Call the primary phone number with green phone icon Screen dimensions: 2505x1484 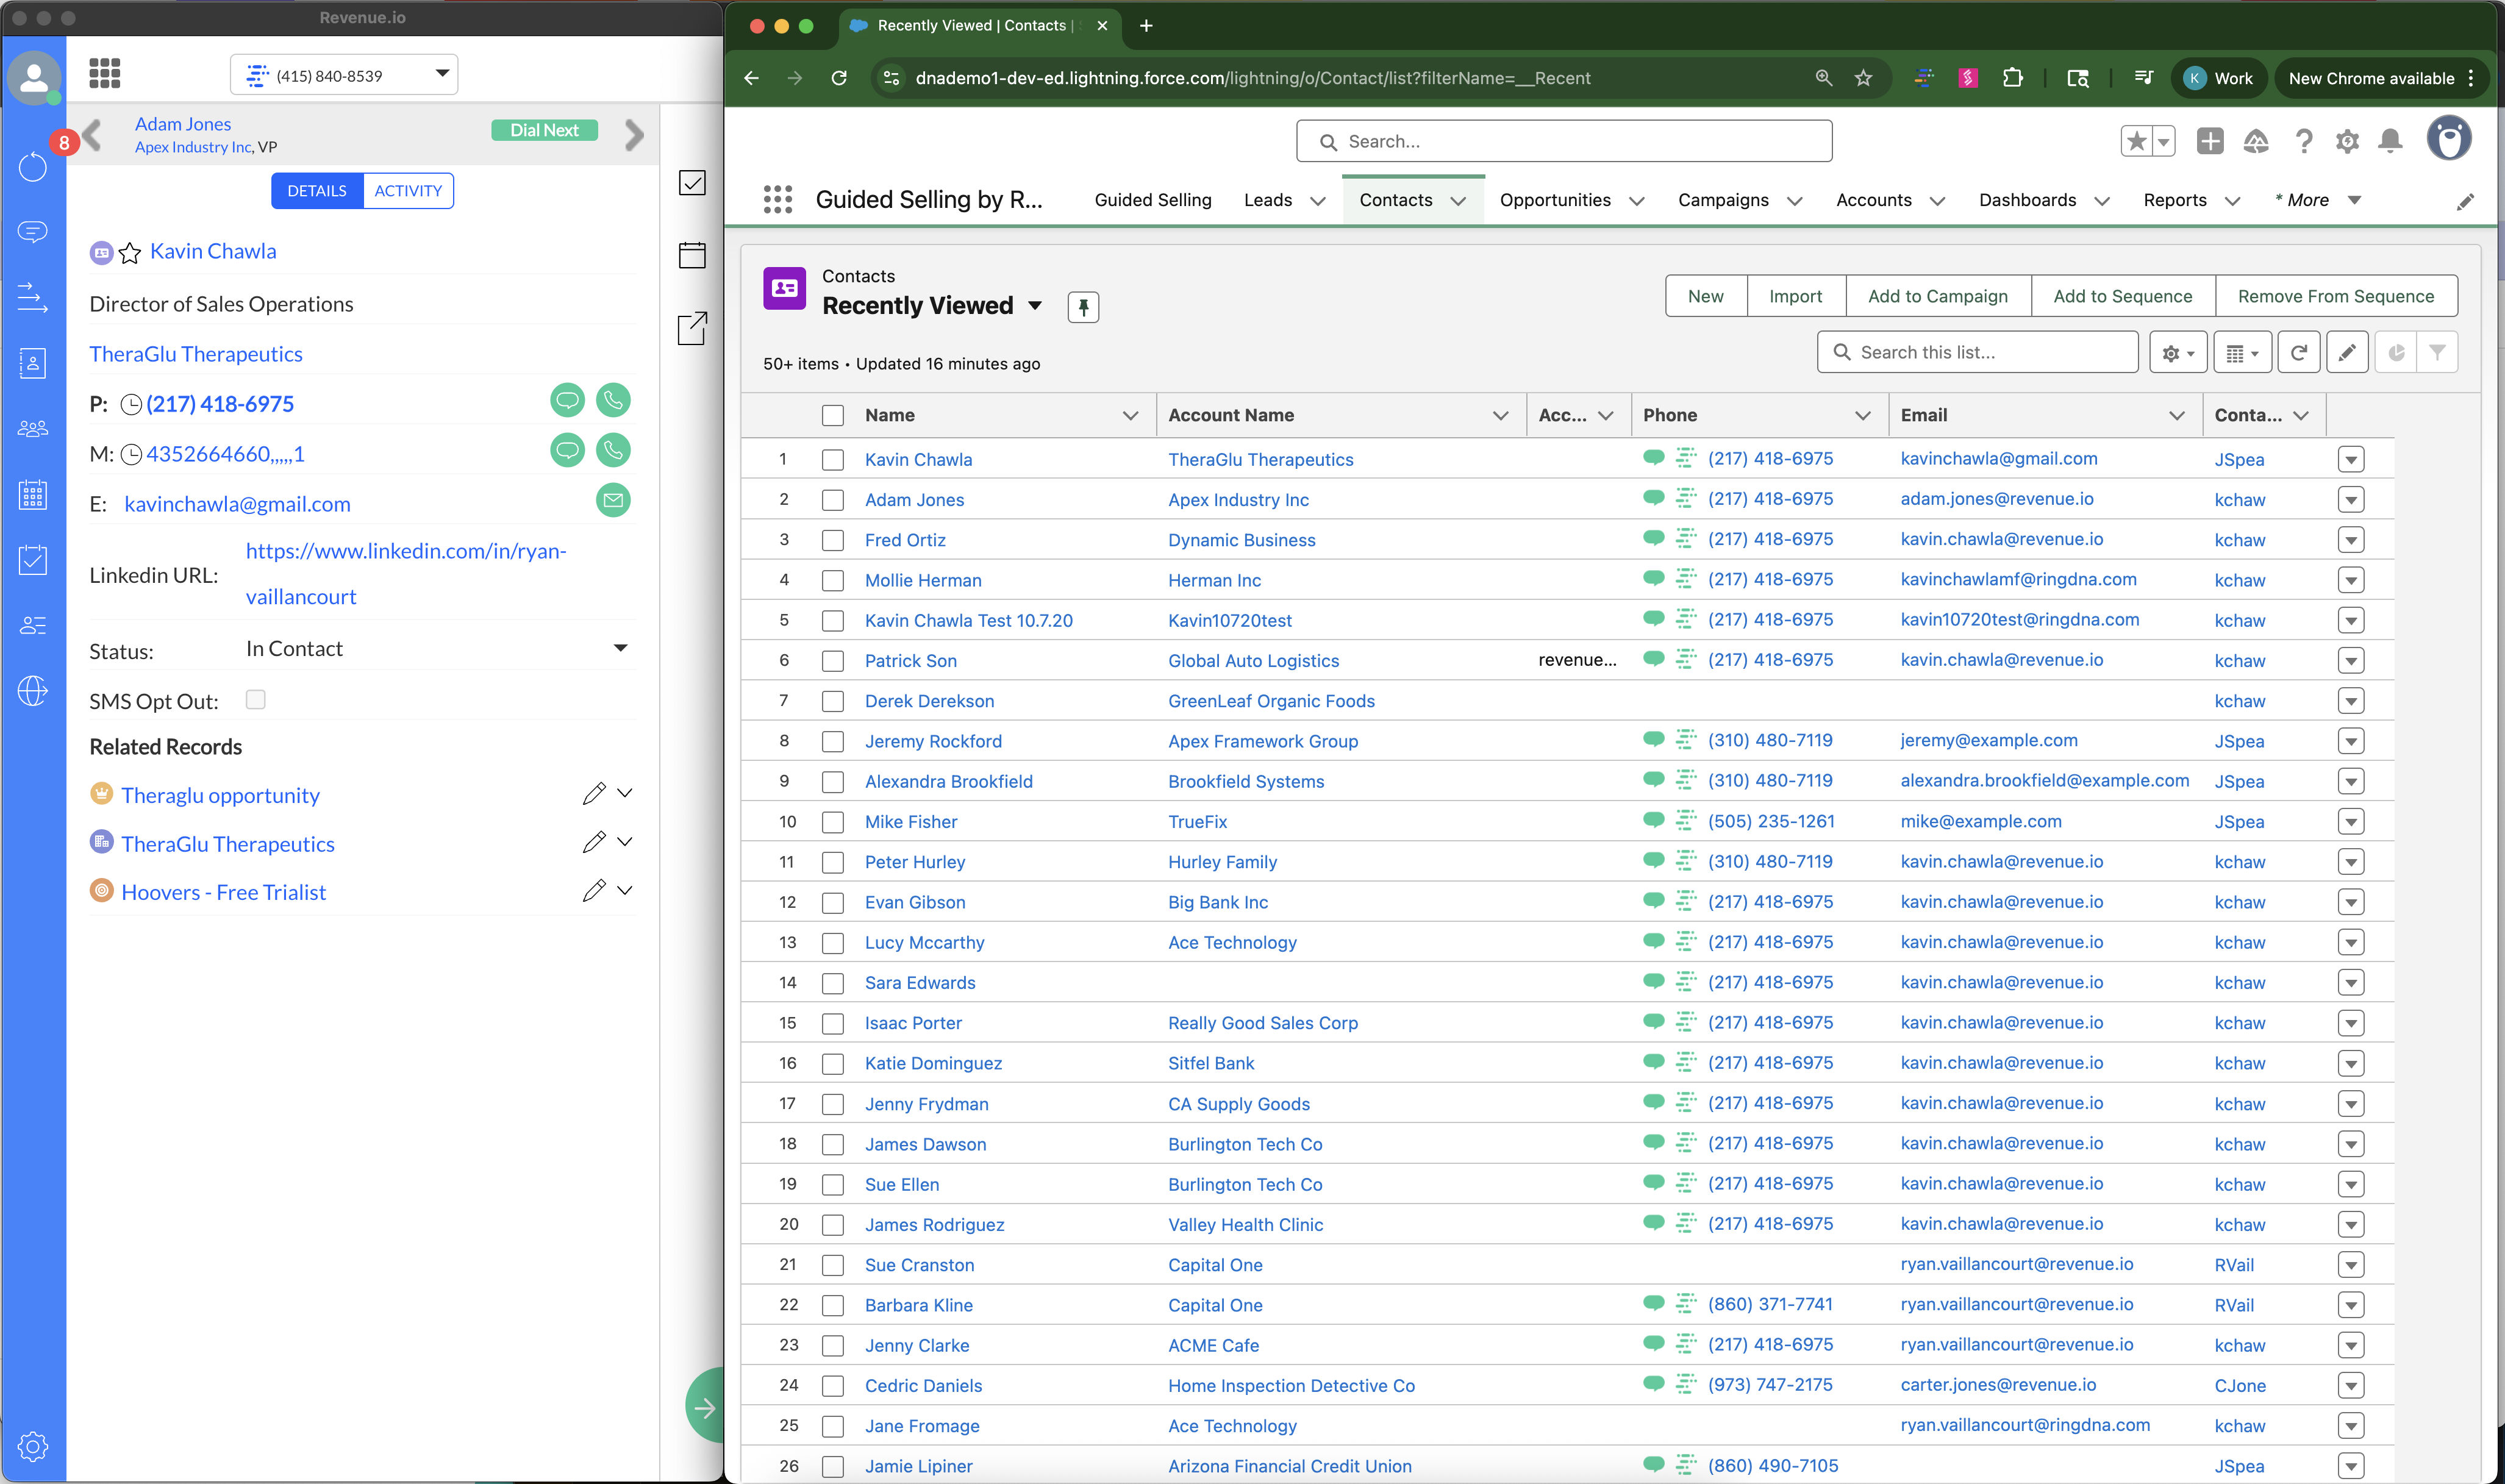pyautogui.click(x=613, y=401)
